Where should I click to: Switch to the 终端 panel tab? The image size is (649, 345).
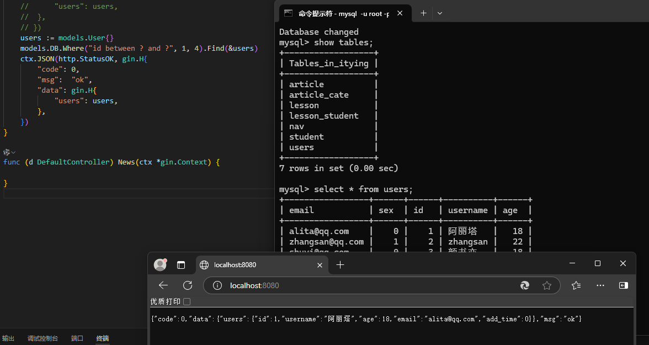pos(103,338)
